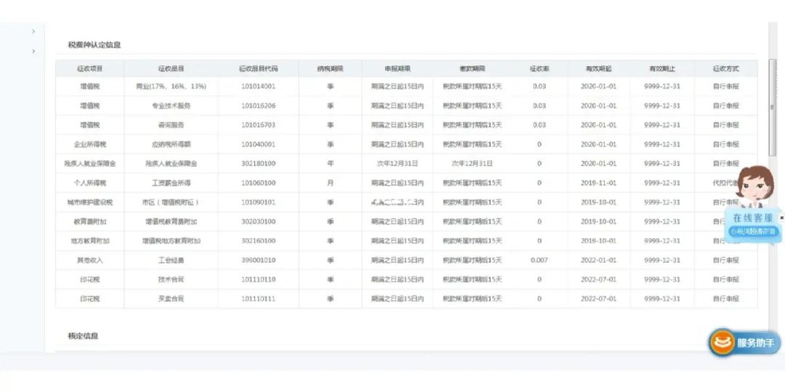The width and height of the screenshot is (785, 392).
Task: Click the 征收项目 column header
Action: [x=90, y=69]
